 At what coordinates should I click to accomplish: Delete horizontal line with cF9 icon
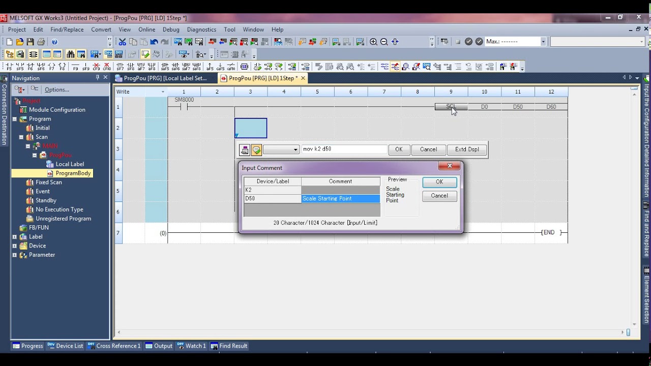[x=97, y=67]
